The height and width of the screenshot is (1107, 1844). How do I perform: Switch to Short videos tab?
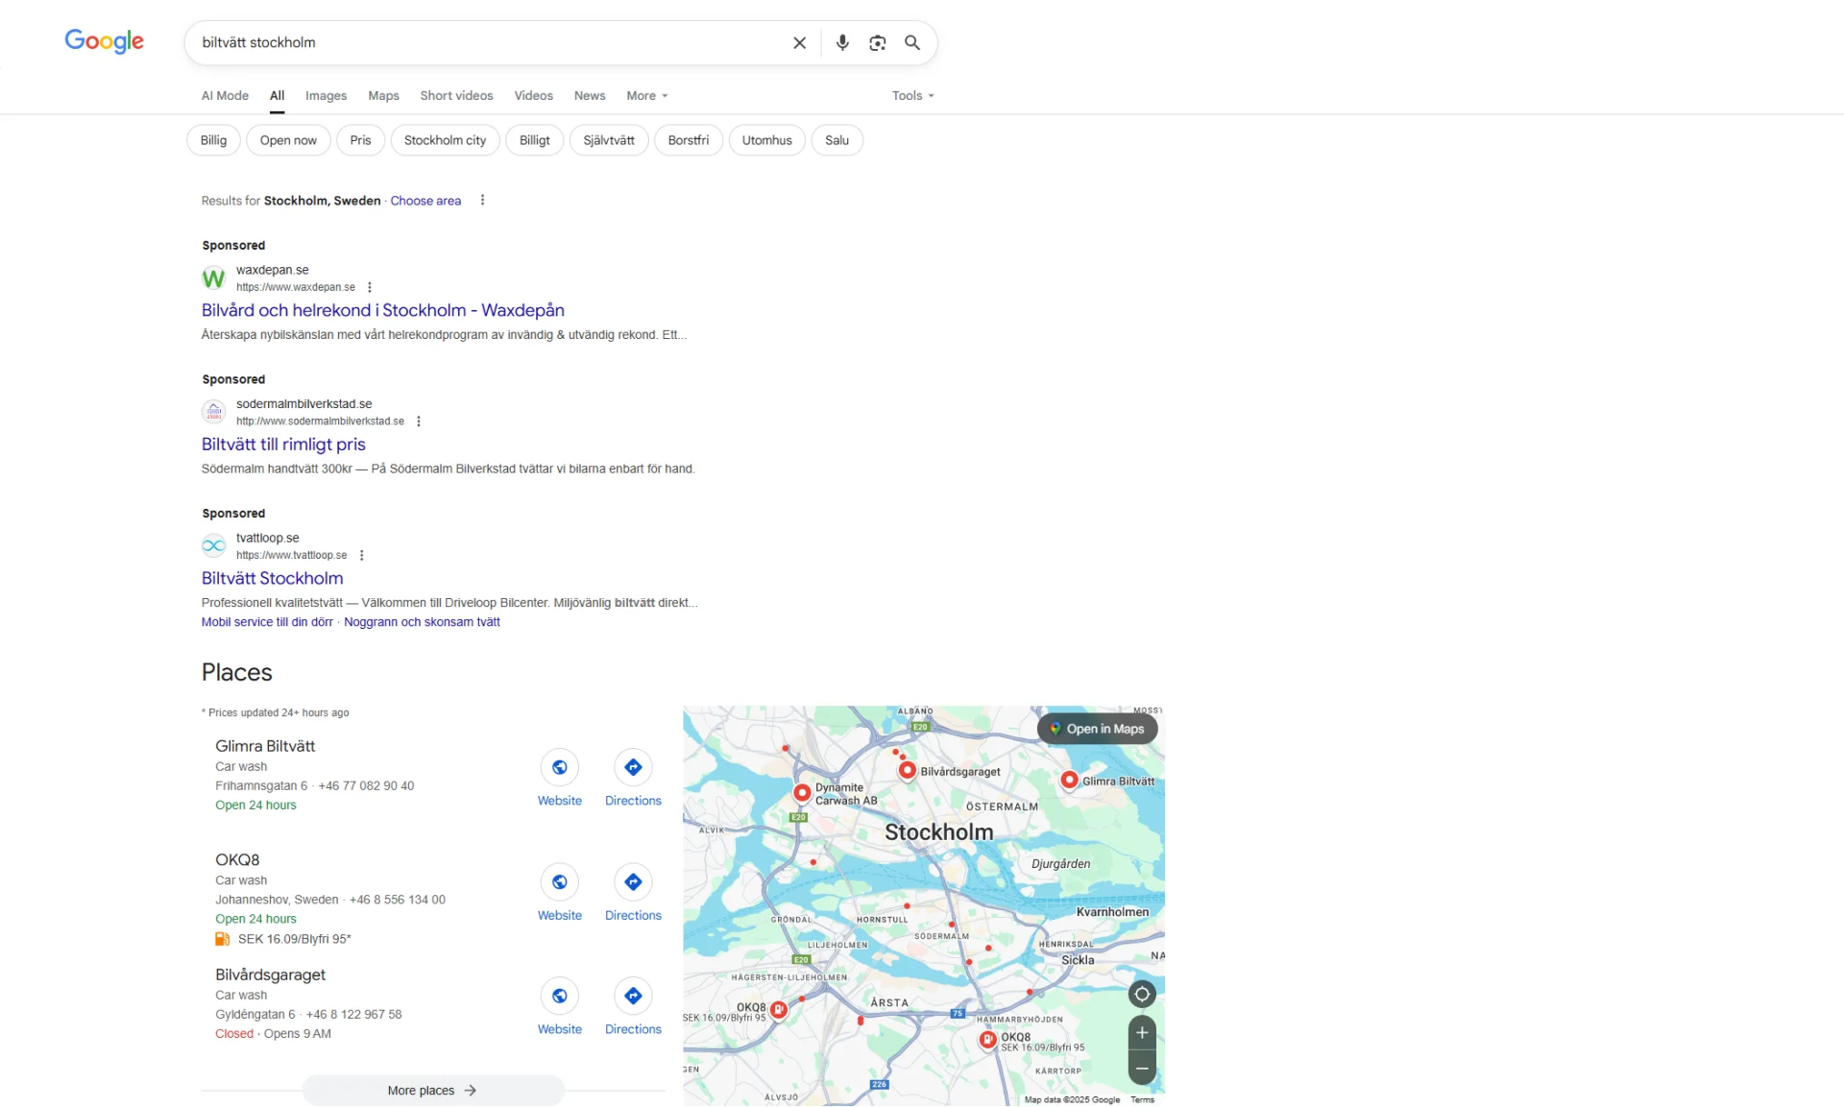(x=456, y=96)
